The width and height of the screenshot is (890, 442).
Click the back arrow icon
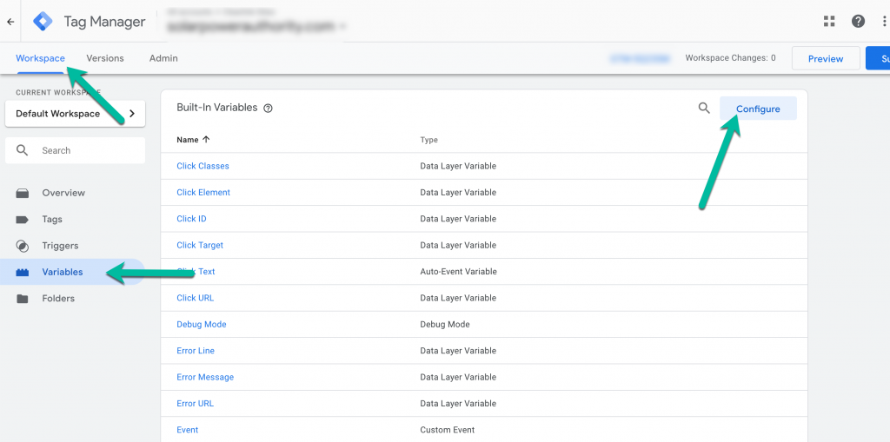(x=10, y=22)
